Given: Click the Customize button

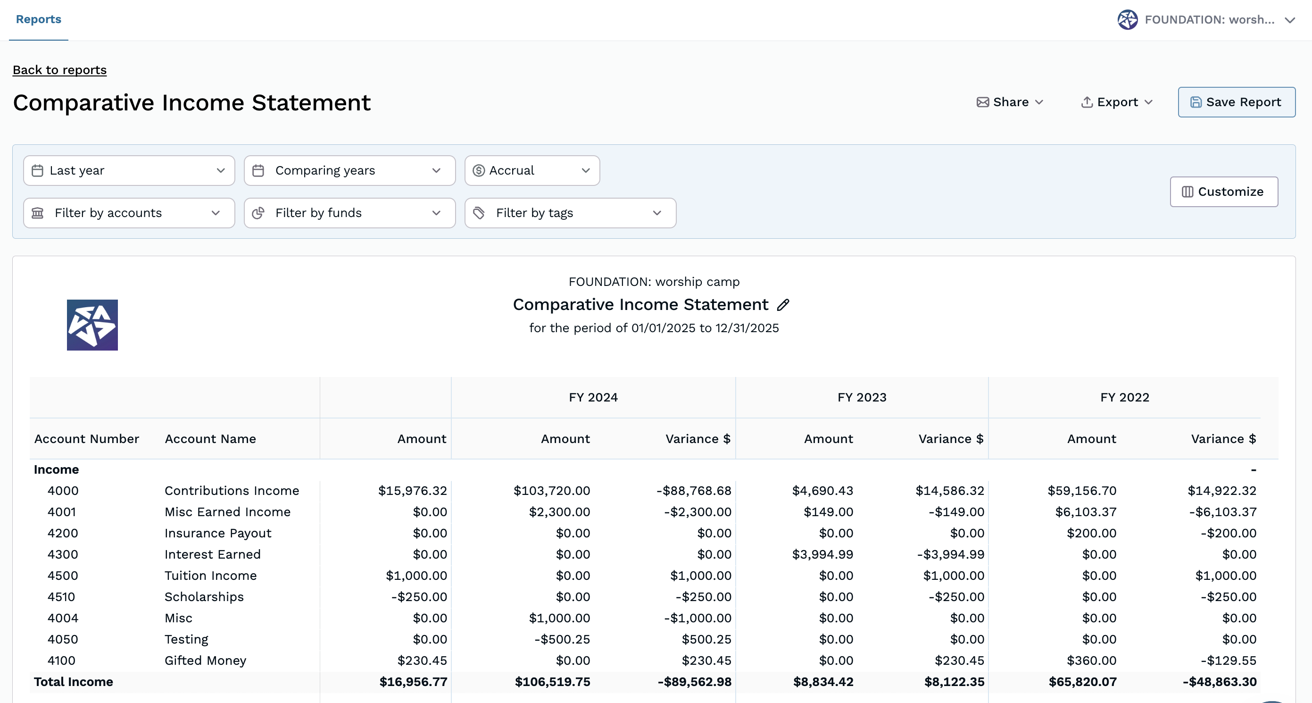Looking at the screenshot, I should [x=1224, y=192].
